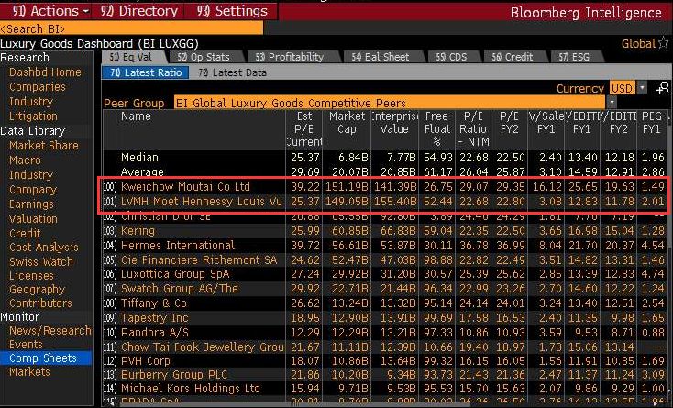Select the Tapestry Inc row
This screenshot has width=673, height=408.
384,318
